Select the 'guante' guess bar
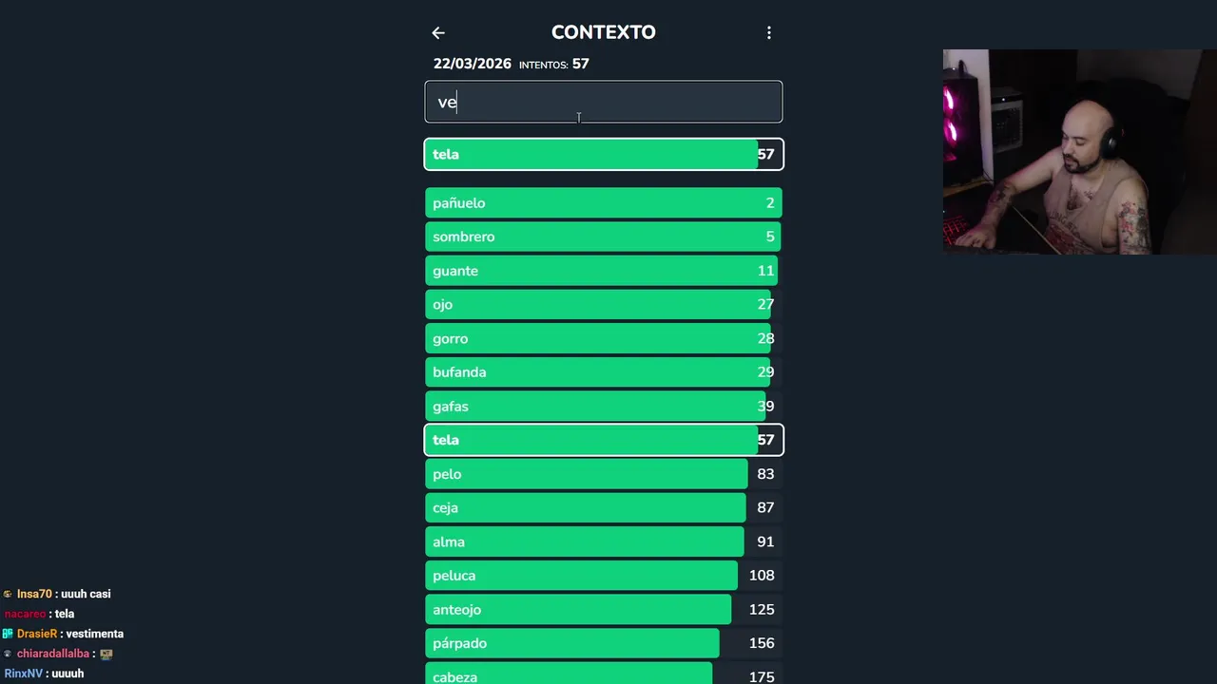This screenshot has height=684, width=1217. [x=604, y=271]
